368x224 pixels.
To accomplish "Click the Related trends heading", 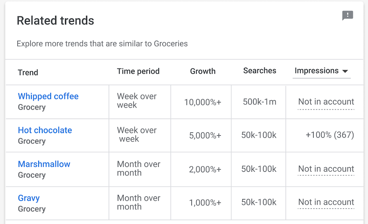I will pos(56,21).
